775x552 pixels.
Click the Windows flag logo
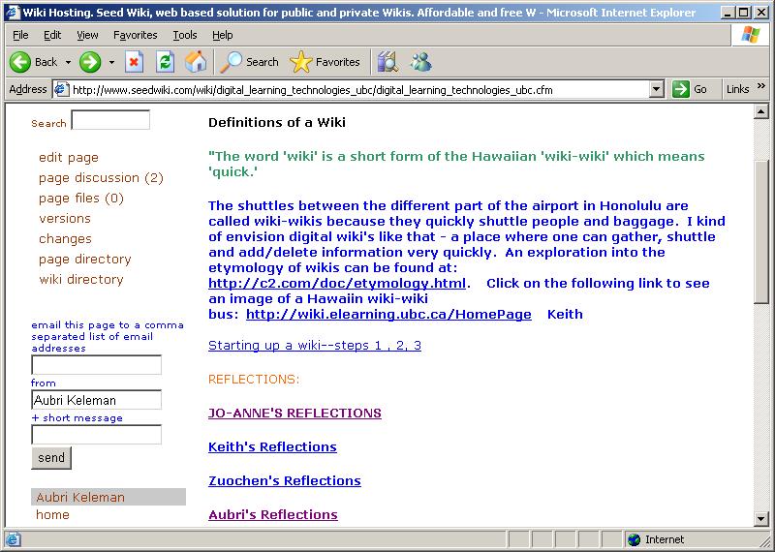(750, 35)
